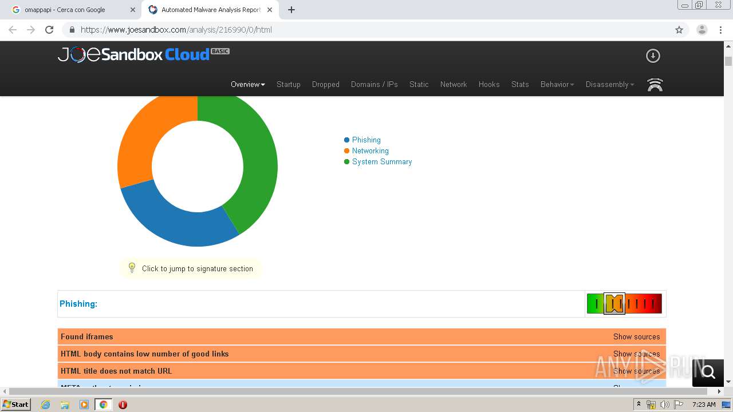Go back with browser back arrow
Image resolution: width=733 pixels, height=412 pixels.
[x=13, y=30]
